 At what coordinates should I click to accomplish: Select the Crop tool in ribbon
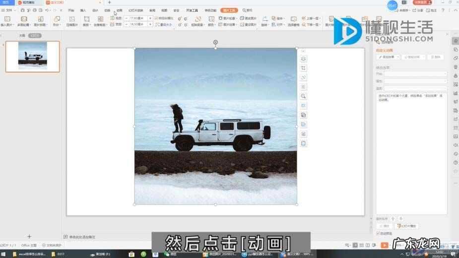pos(86,21)
